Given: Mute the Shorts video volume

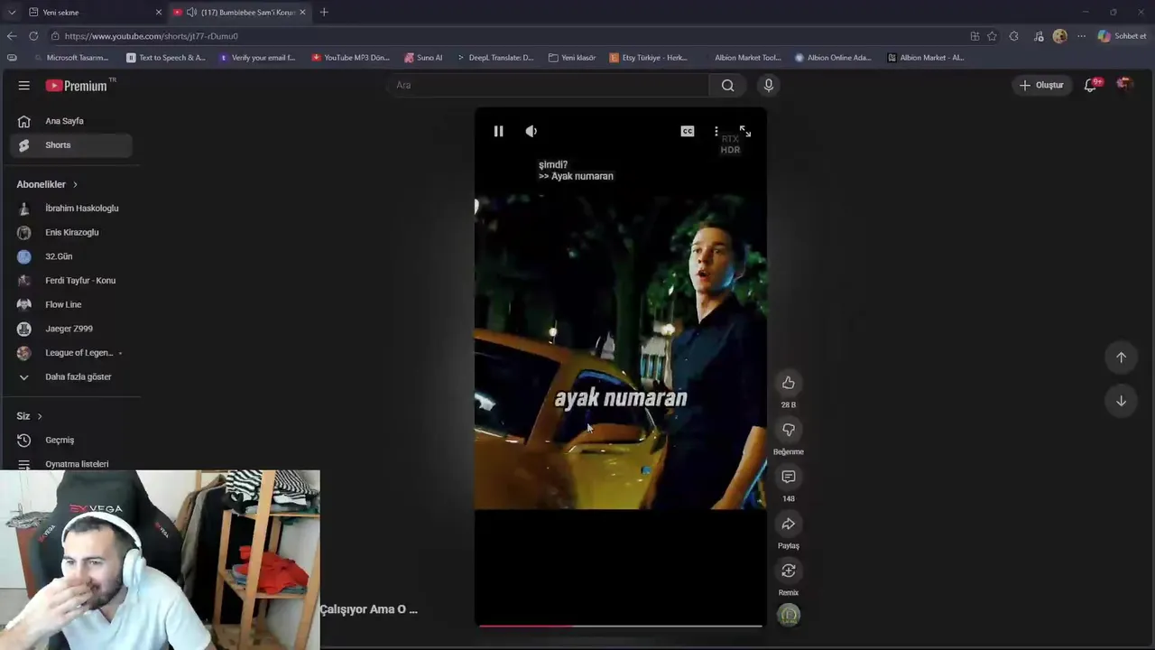Looking at the screenshot, I should click(x=531, y=131).
